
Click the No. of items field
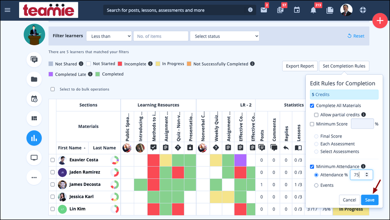pos(161,36)
